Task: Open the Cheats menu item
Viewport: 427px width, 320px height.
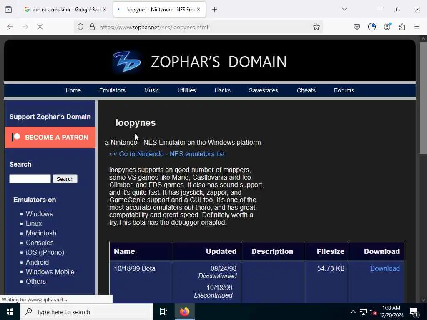Action: [306, 90]
